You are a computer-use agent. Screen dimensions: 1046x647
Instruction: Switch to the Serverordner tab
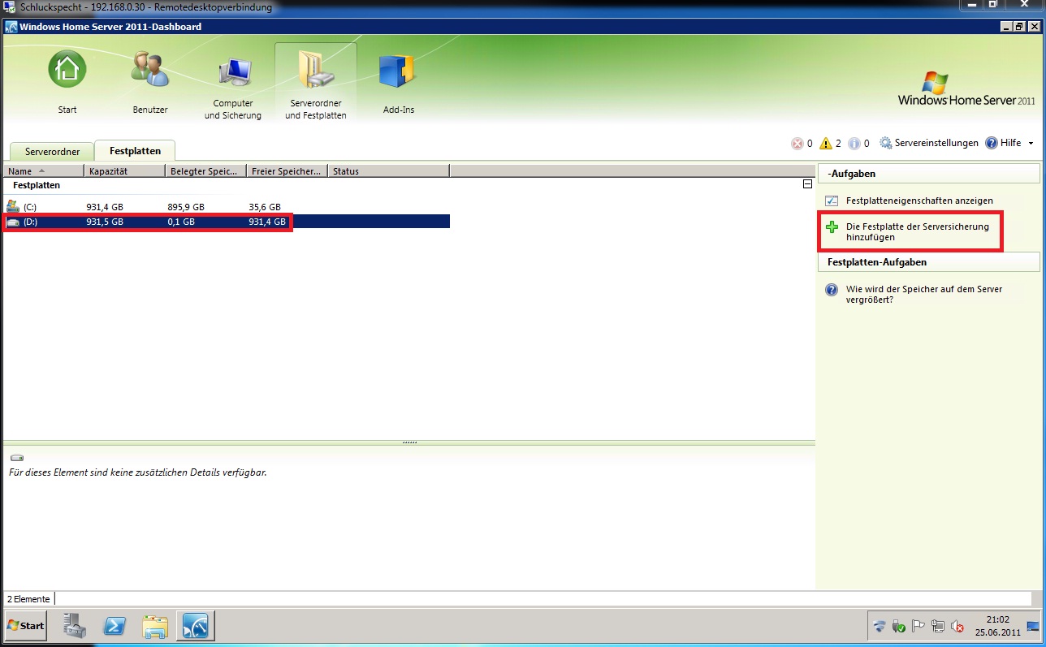52,152
